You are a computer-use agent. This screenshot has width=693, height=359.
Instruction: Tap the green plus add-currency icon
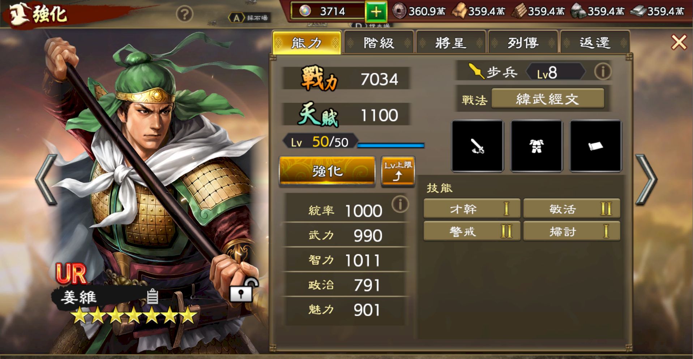click(x=376, y=12)
